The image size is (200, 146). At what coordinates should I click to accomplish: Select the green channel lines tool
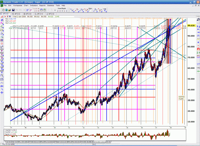pos(2,27)
